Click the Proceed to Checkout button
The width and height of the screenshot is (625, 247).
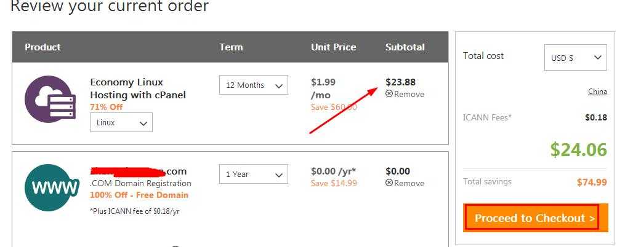pos(535,218)
